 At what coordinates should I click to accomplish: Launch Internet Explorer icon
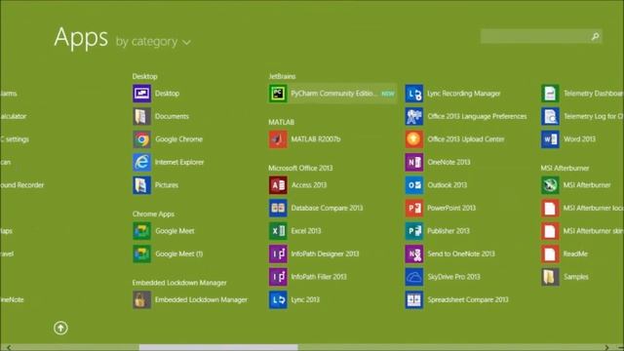click(141, 163)
